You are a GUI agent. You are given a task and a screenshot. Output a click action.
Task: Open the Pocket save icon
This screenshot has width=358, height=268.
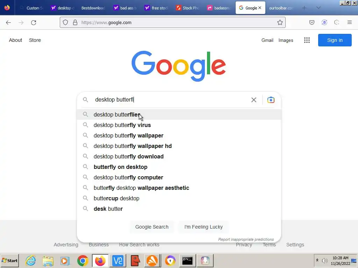pyautogui.click(x=312, y=22)
